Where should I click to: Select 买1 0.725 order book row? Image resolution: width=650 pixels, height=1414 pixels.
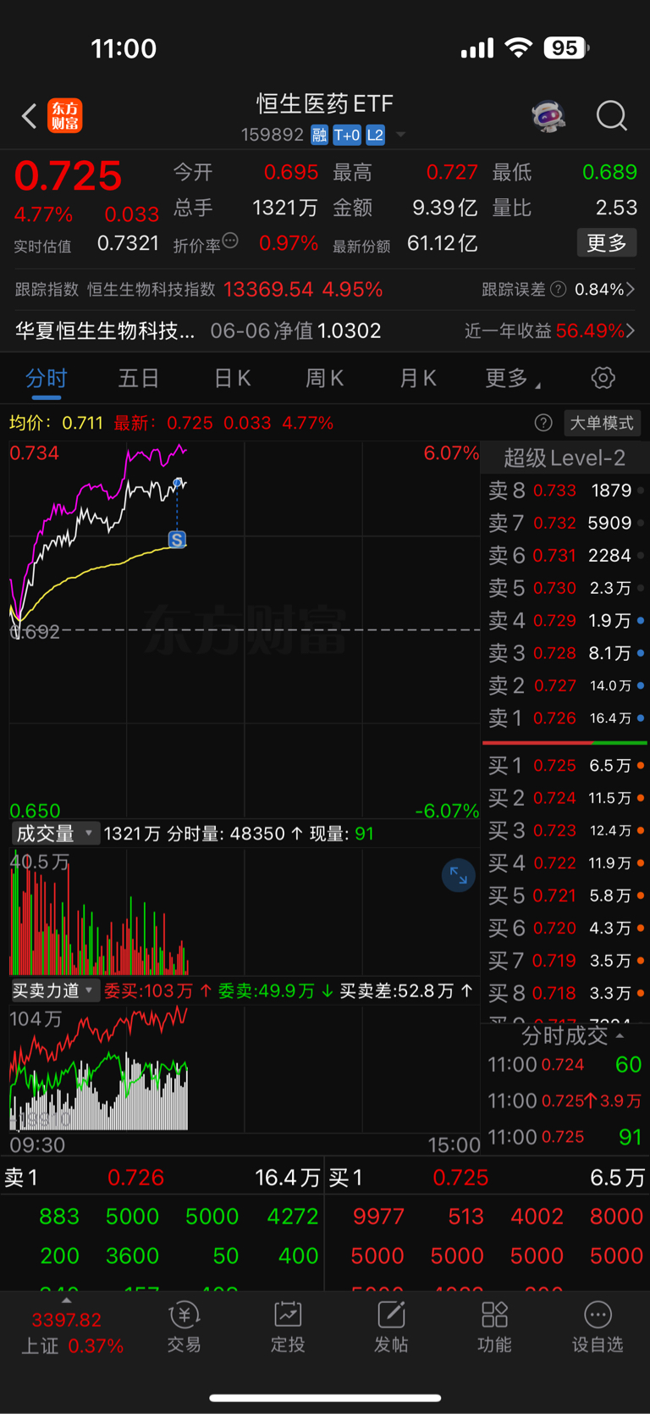point(565,766)
